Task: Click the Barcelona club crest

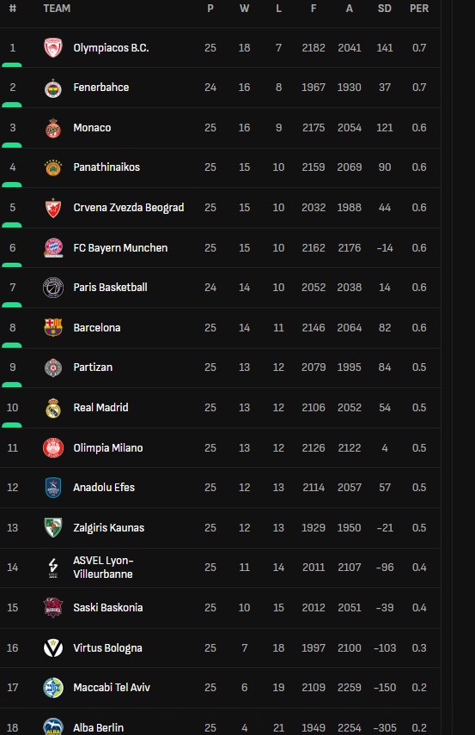Action: coord(53,328)
